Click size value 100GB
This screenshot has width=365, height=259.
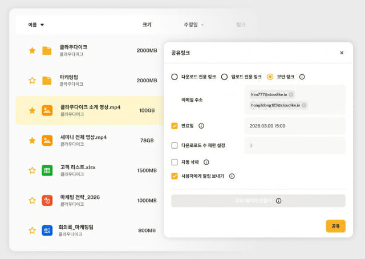click(x=147, y=110)
